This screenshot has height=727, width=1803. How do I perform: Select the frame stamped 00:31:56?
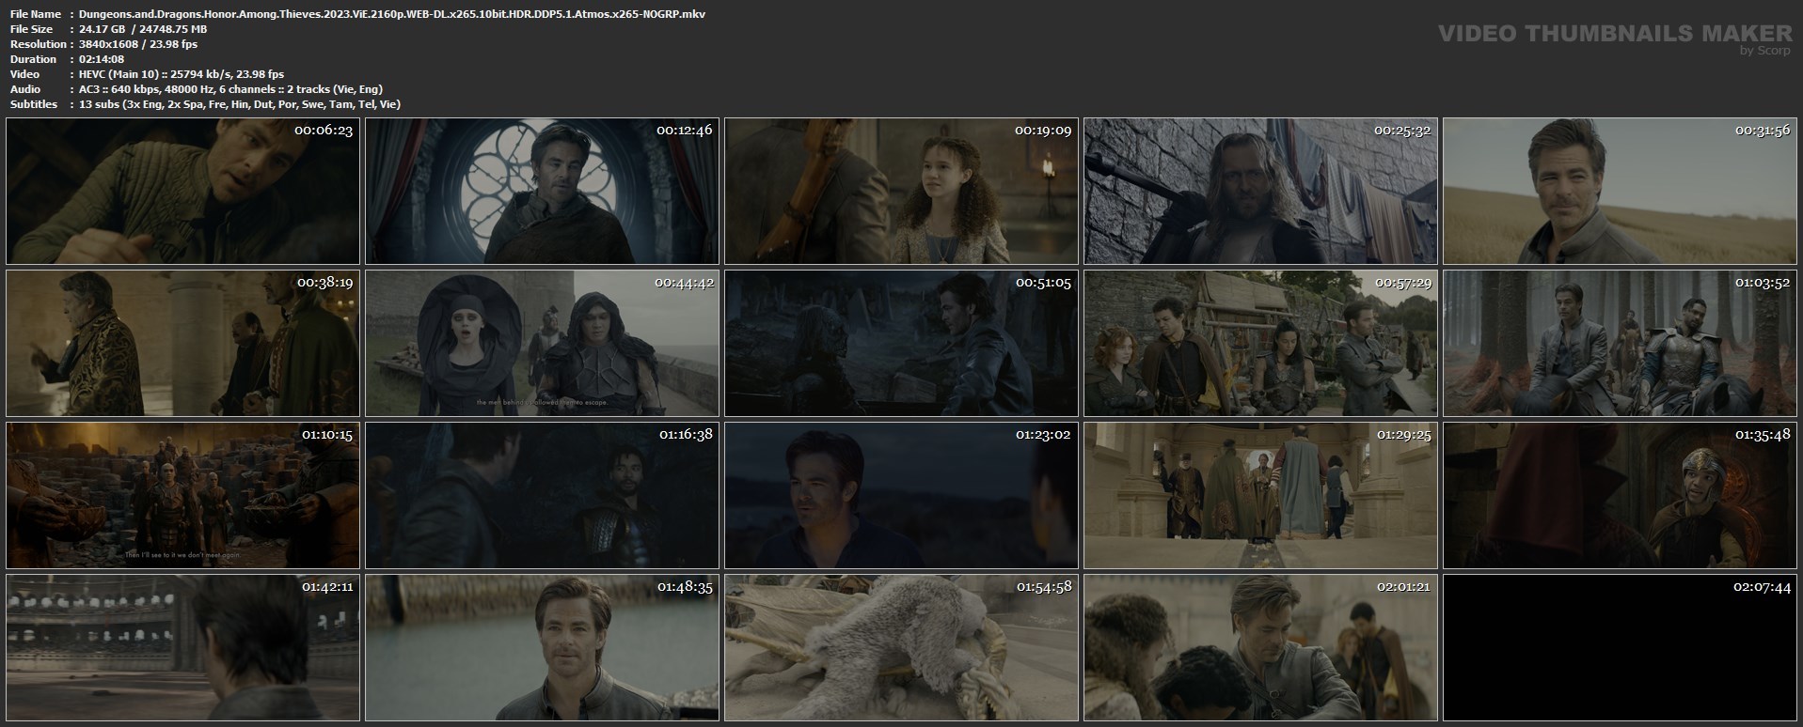pyautogui.click(x=1620, y=191)
